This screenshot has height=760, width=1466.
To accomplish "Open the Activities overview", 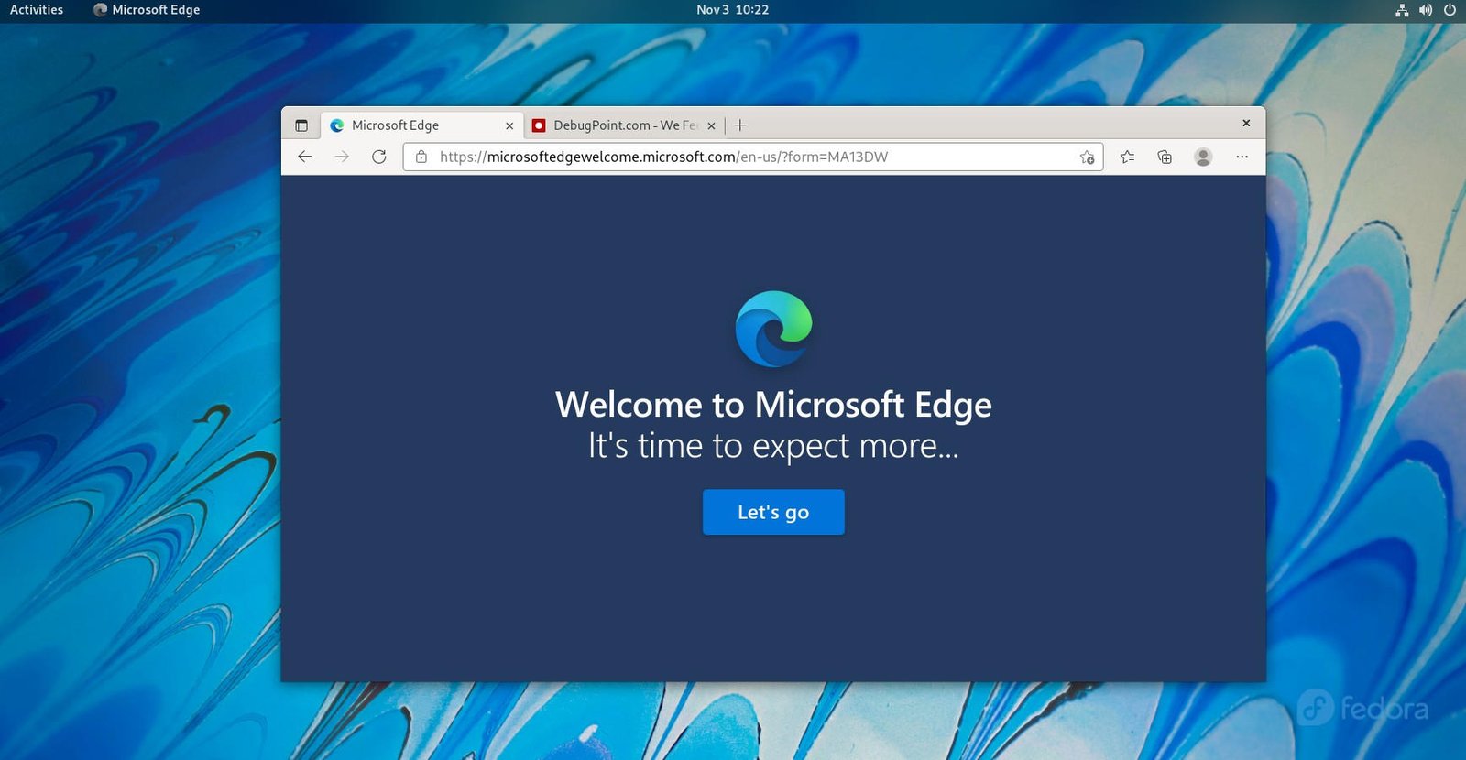I will (x=37, y=10).
